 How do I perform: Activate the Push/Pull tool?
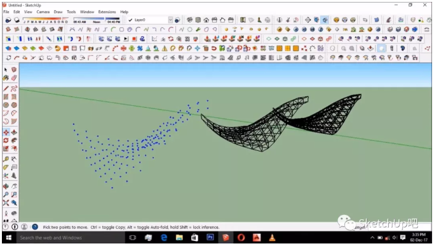point(14,133)
